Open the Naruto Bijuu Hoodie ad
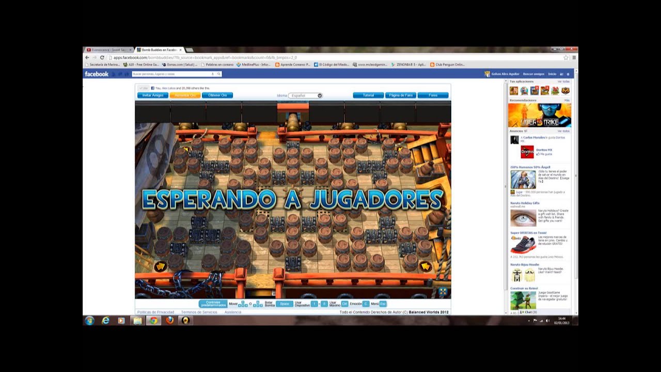Image resolution: width=661 pixels, height=372 pixels. [x=525, y=265]
